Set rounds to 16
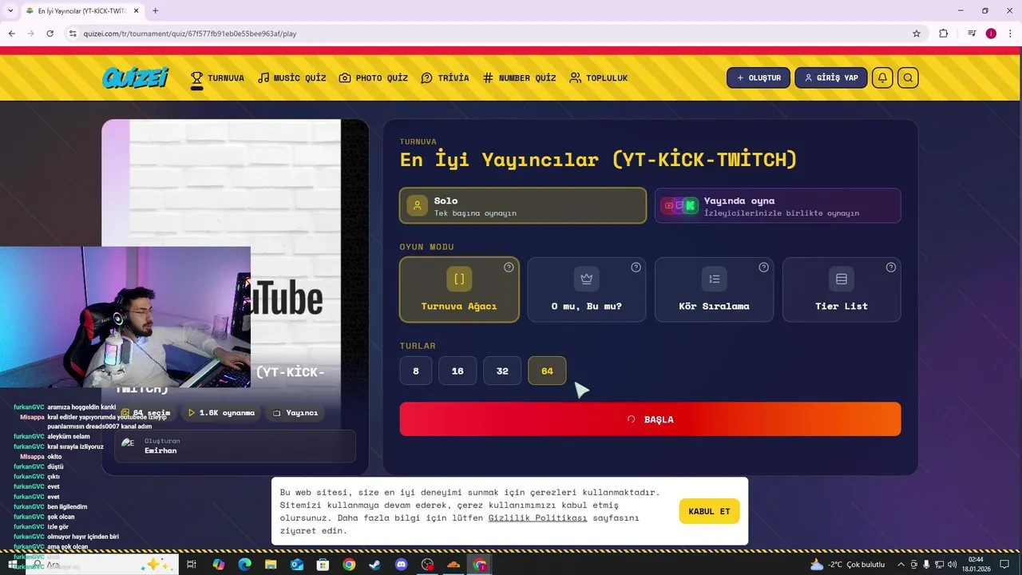 458,371
